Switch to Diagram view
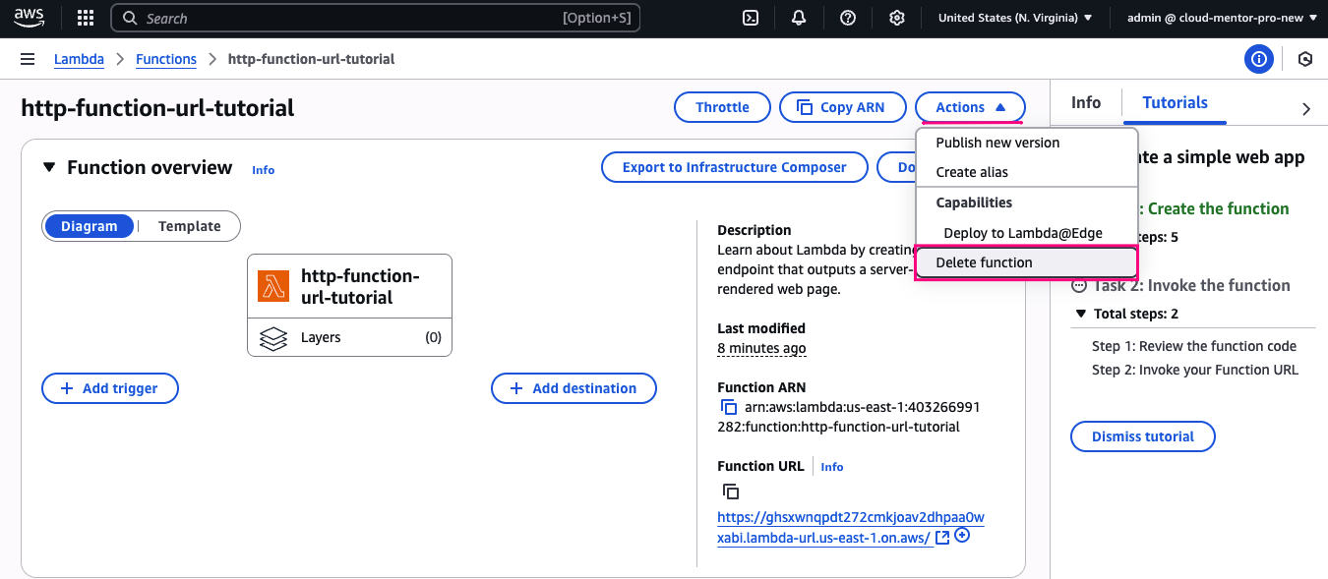 90,226
